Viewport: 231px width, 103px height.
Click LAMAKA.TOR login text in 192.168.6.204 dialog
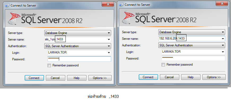[171, 52]
